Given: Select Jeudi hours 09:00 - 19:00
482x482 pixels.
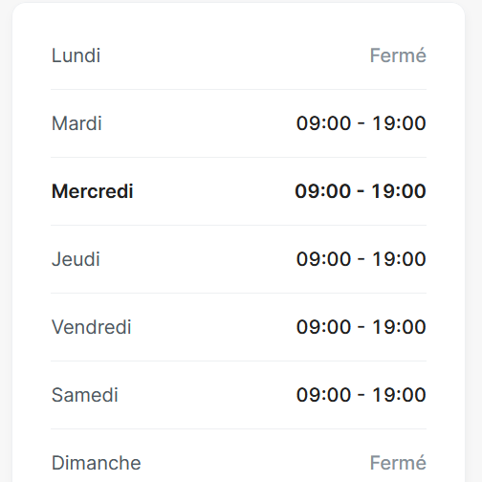Looking at the screenshot, I should click(361, 259).
